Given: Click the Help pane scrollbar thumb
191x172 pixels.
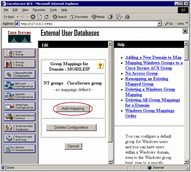Looking at the screenshot, I should tap(186, 53).
